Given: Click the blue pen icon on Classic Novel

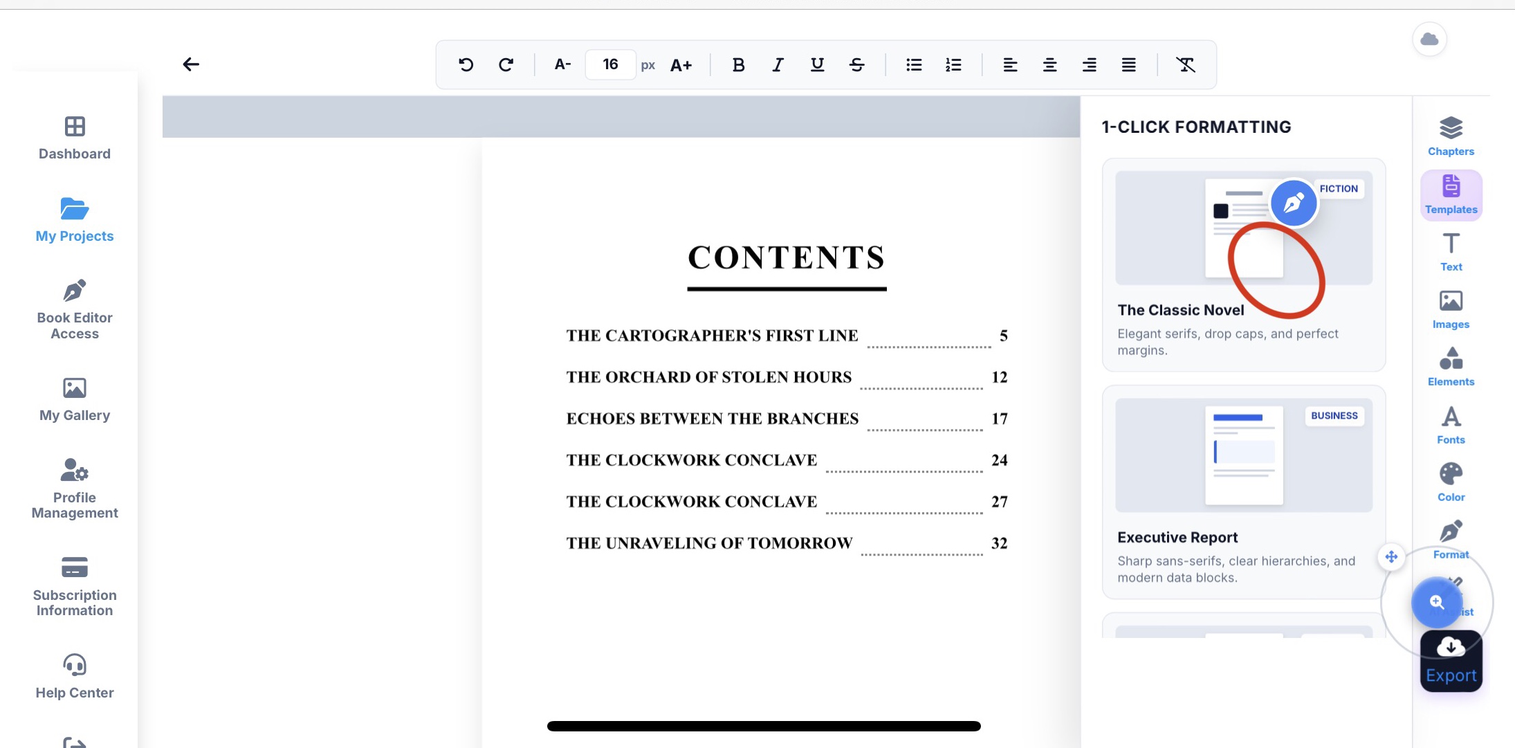Looking at the screenshot, I should click(1294, 203).
